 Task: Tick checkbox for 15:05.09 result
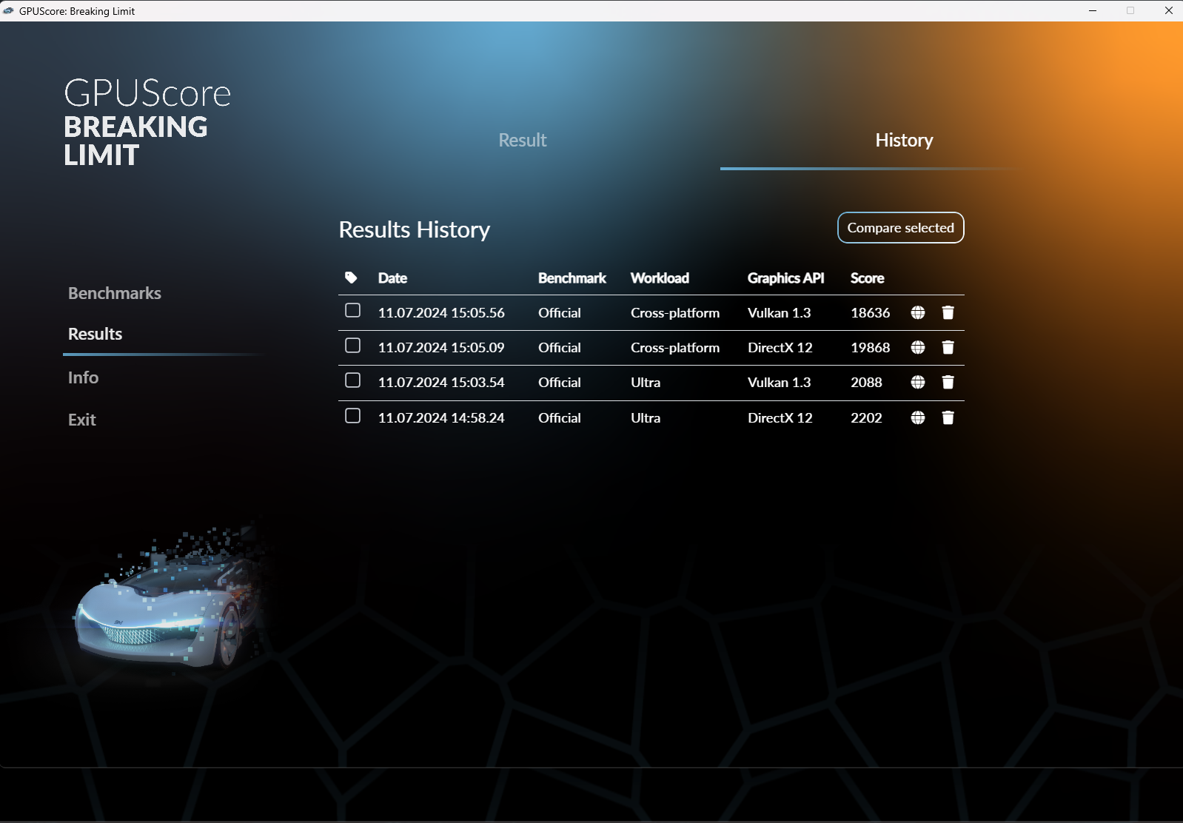352,346
